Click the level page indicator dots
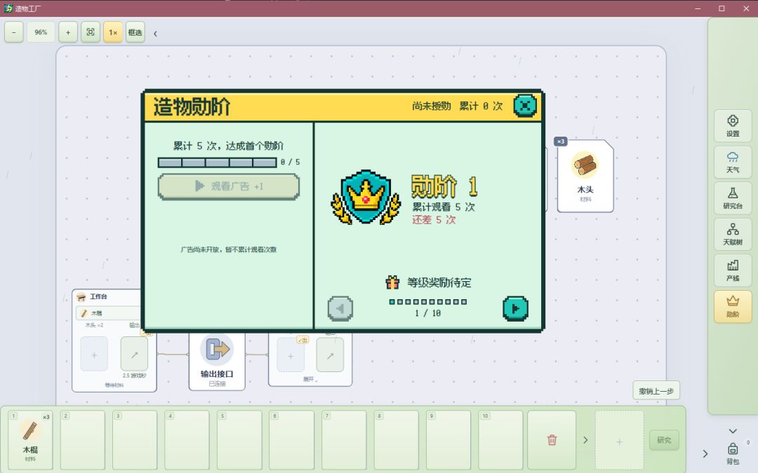 pos(428,301)
